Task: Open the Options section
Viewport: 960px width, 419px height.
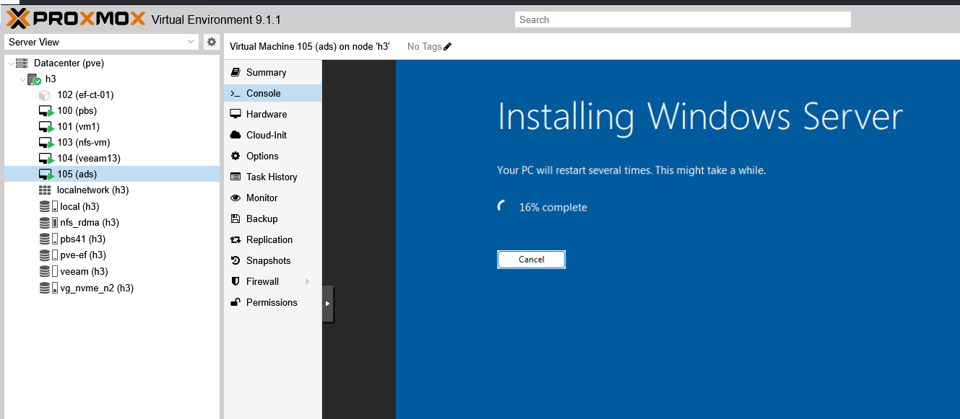Action: pos(272,156)
